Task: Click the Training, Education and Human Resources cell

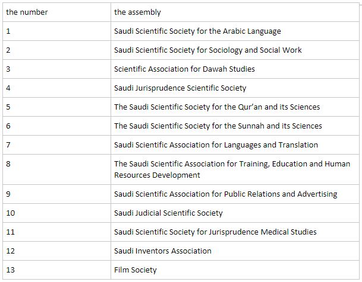Action: pyautogui.click(x=232, y=169)
